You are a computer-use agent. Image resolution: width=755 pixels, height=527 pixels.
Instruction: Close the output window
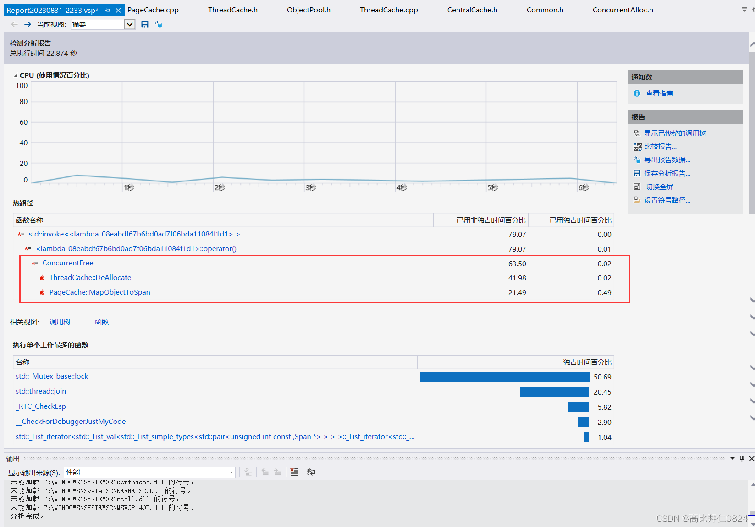(751, 459)
